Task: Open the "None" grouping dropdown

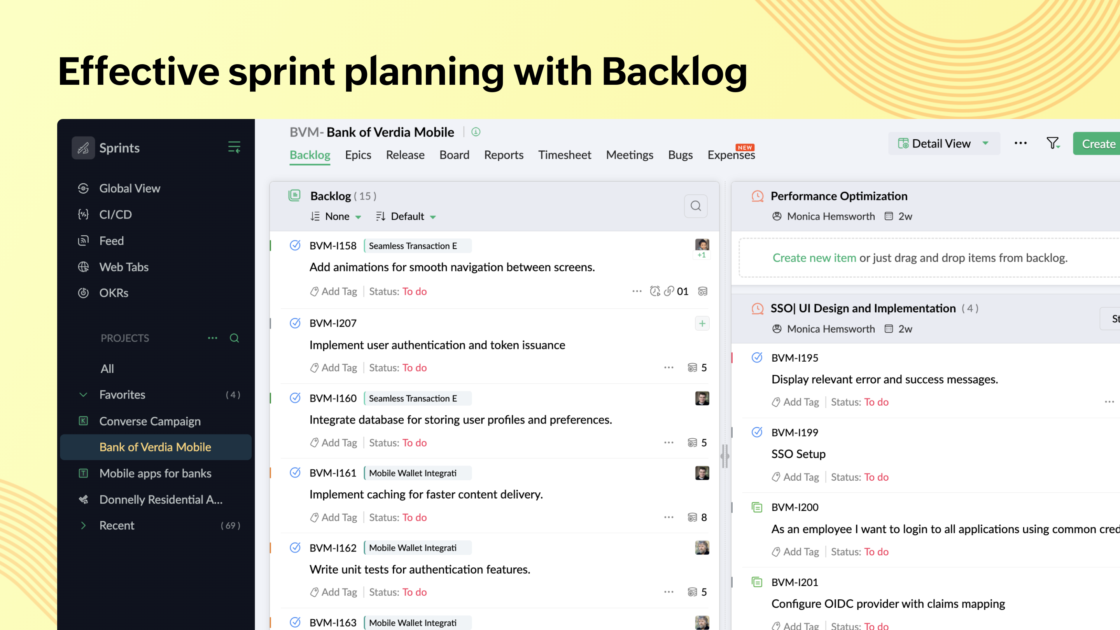Action: (337, 216)
